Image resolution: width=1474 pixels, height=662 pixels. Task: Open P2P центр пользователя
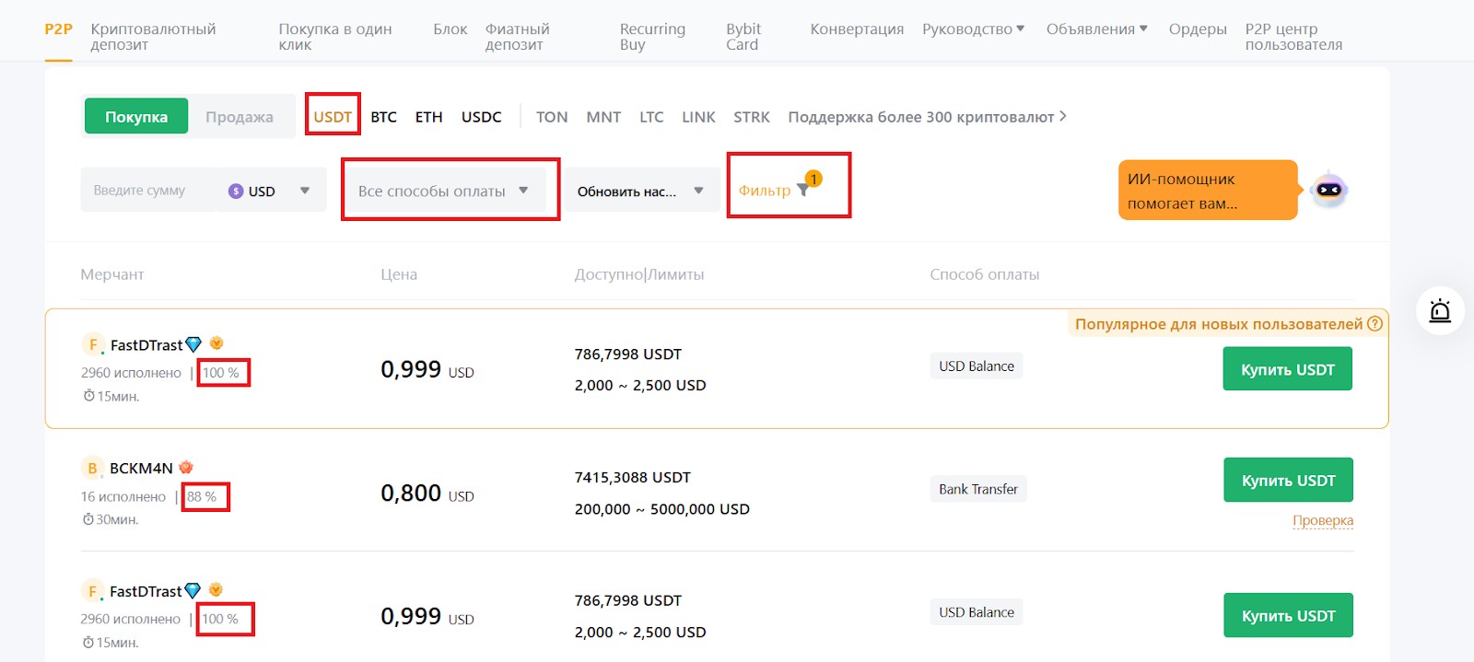(x=1293, y=37)
